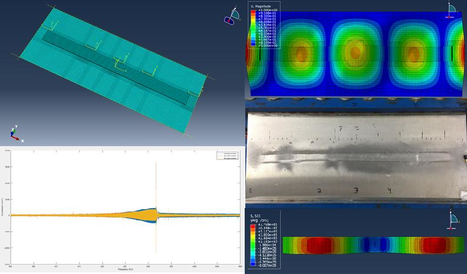
Task: Click the acceleration y-axis label on plot
Action: point(2,207)
